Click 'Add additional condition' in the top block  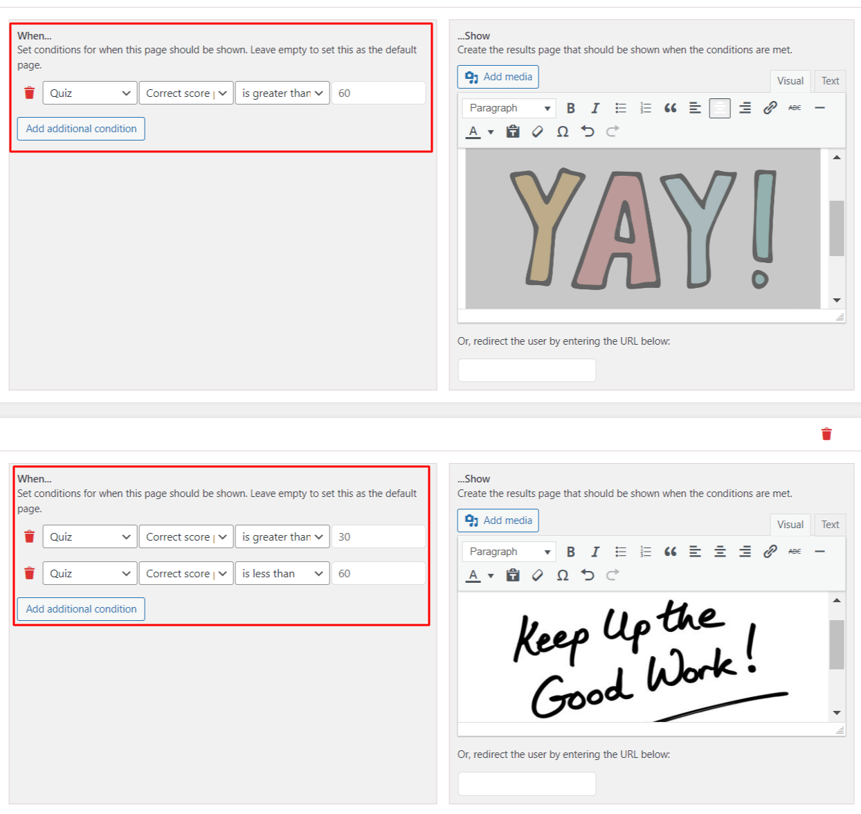[80, 129]
